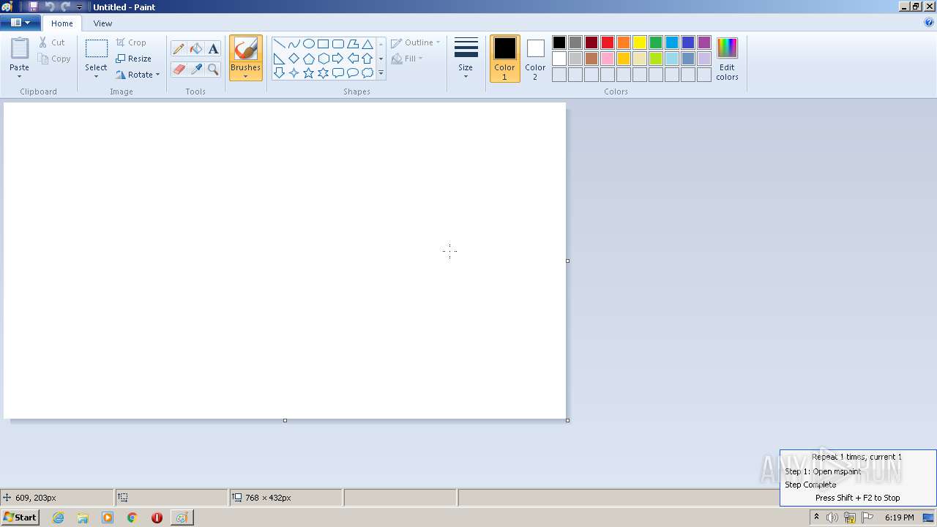
Task: Choose the Rectangle shape
Action: 323,44
